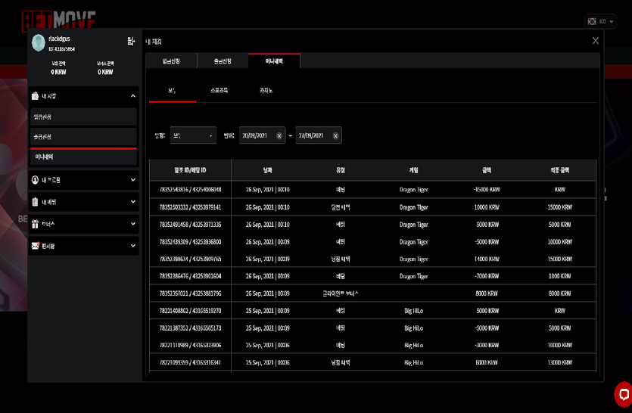Open the transaction type dropdown

tap(193, 135)
